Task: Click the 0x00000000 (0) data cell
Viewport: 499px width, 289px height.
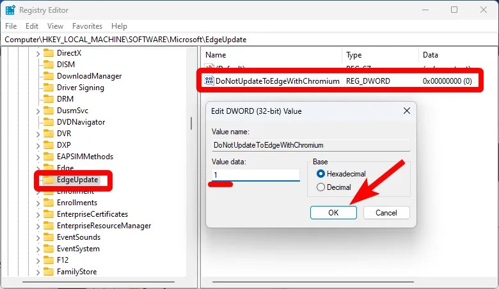Action: pyautogui.click(x=447, y=81)
